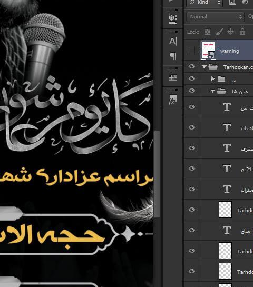
Task: Click the T icon of اهیان layer
Action: 227,127
